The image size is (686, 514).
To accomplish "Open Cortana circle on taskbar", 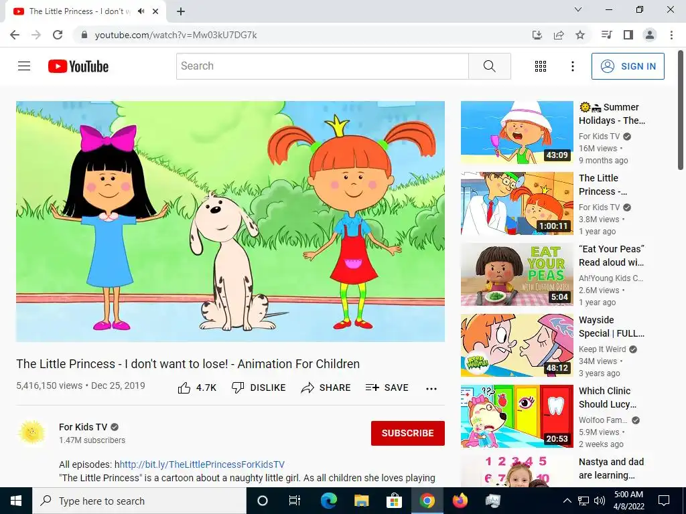I will point(263,501).
